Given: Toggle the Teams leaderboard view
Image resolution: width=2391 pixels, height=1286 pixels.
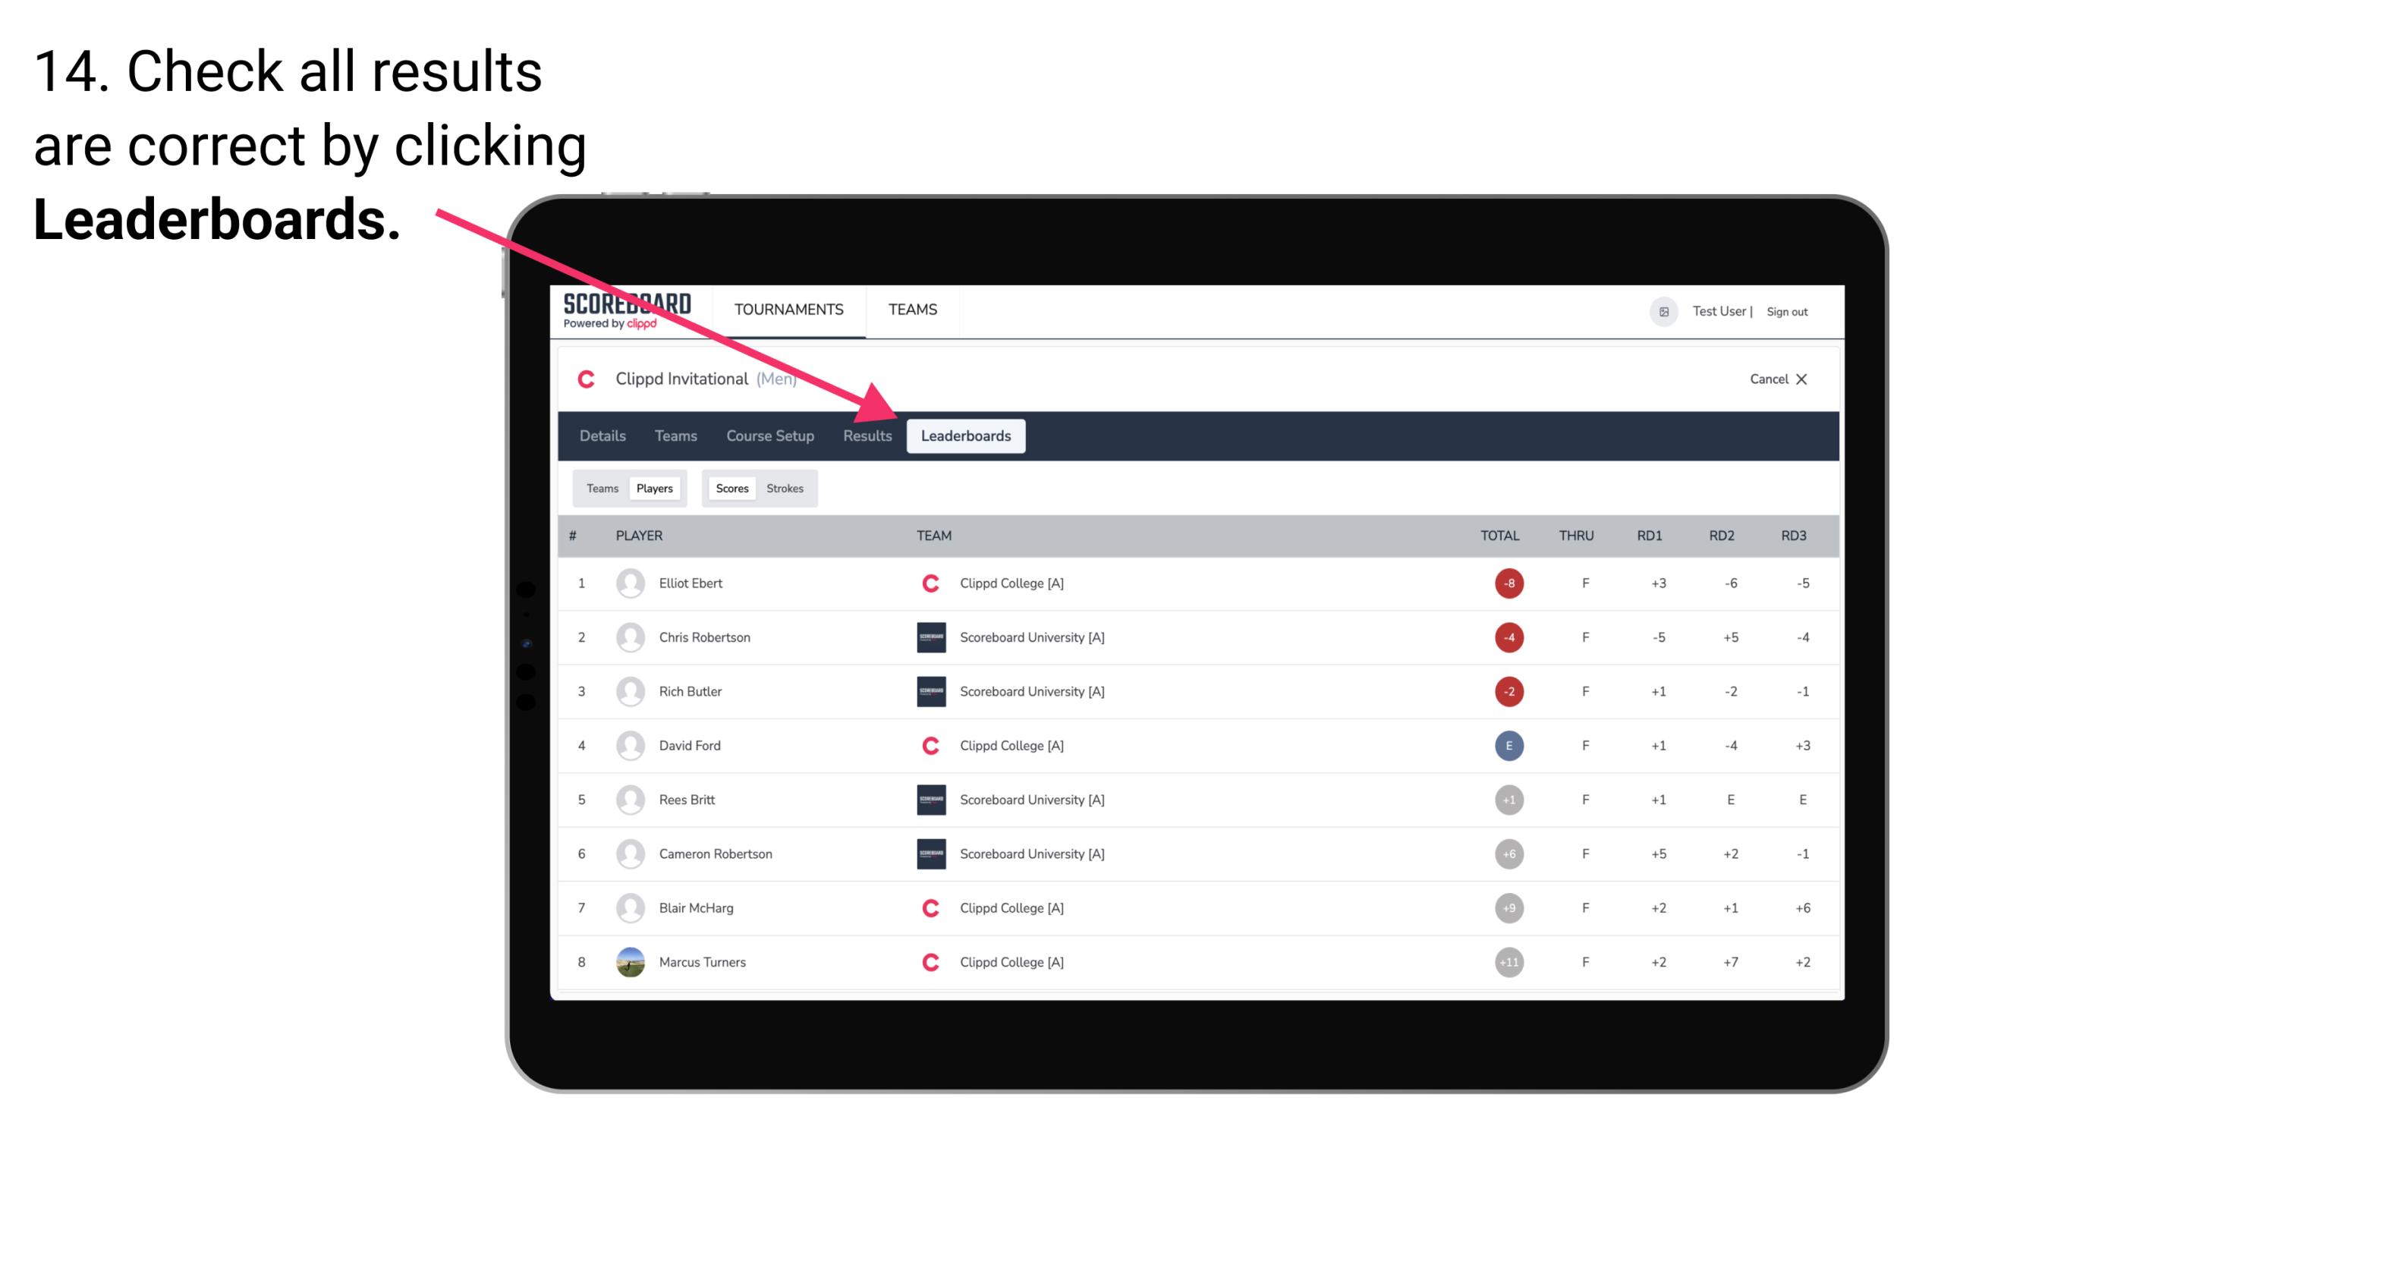Looking at the screenshot, I should (x=600, y=488).
